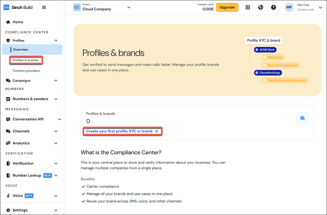Click the Analytics chart icon
The image size is (327, 215).
tap(8, 143)
